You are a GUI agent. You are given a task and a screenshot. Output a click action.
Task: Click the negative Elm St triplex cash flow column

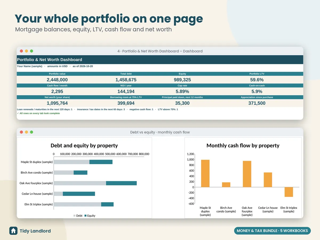click(289, 192)
